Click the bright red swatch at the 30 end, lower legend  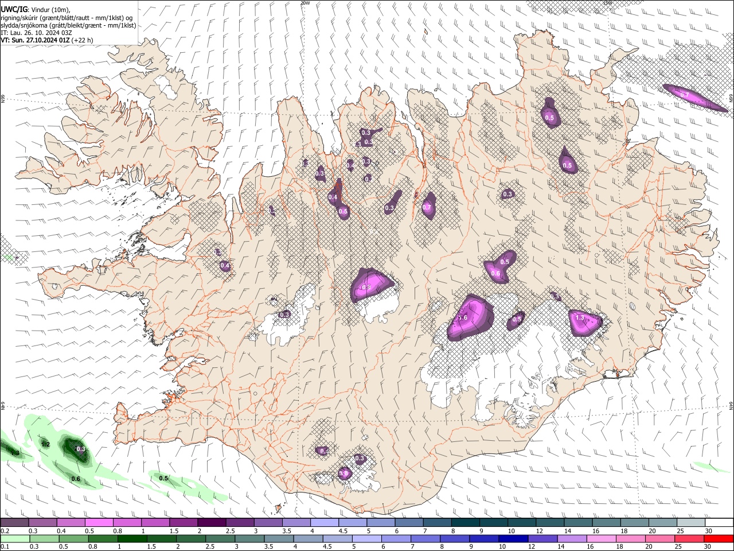[x=718, y=538]
